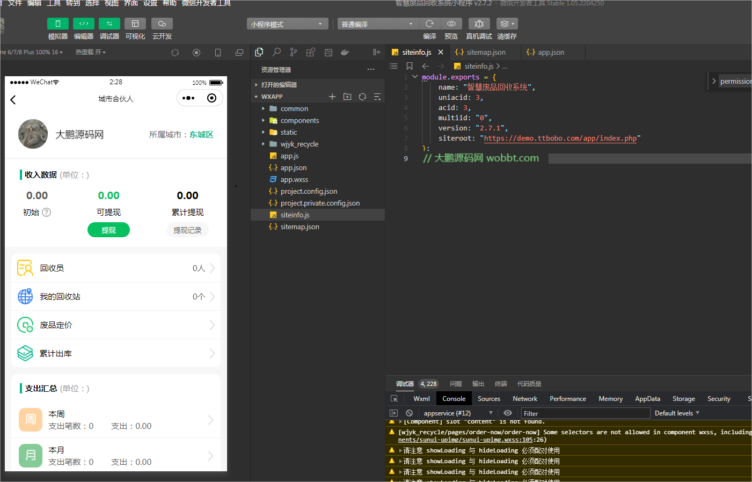The image size is (752, 482).
Task: Click the console Filter input field
Action: coord(585,413)
